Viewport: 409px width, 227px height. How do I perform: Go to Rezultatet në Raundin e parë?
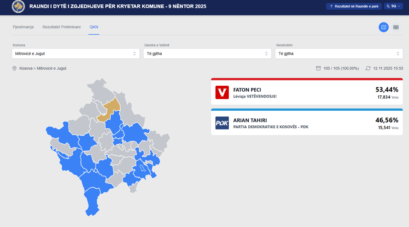(353, 6)
